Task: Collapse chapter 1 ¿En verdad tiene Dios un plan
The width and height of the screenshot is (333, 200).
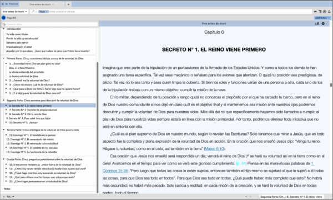Action: [x=6, y=63]
